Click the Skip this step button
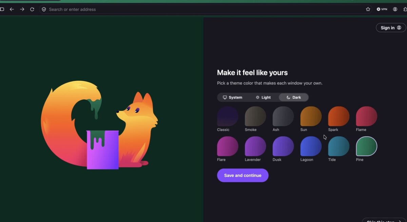 (384, 220)
